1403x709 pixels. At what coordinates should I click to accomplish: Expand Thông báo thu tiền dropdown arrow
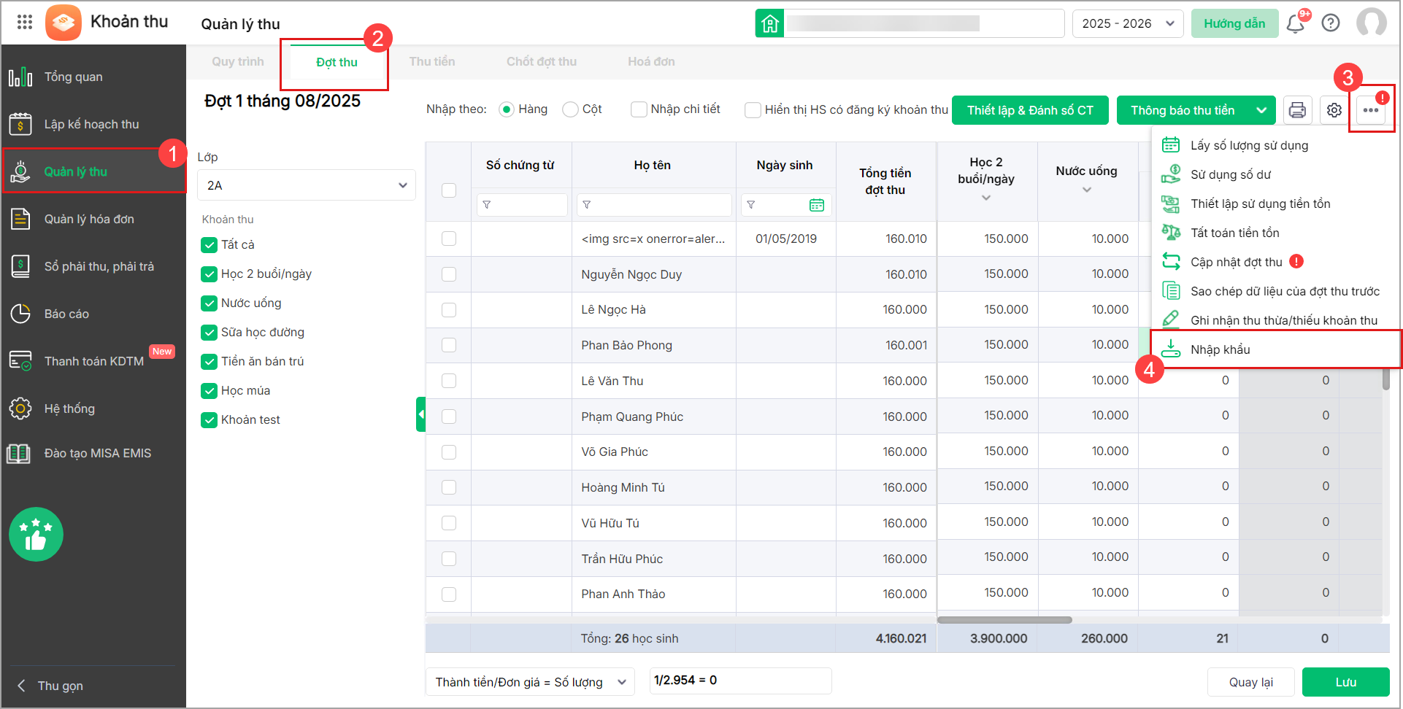click(x=1261, y=110)
